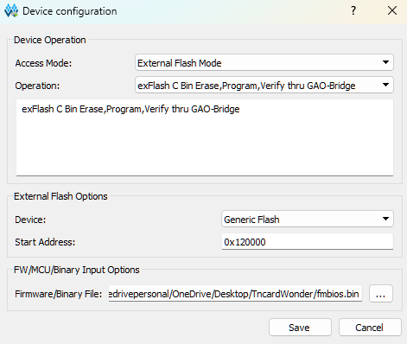Click inside the operation description text area

pos(205,137)
